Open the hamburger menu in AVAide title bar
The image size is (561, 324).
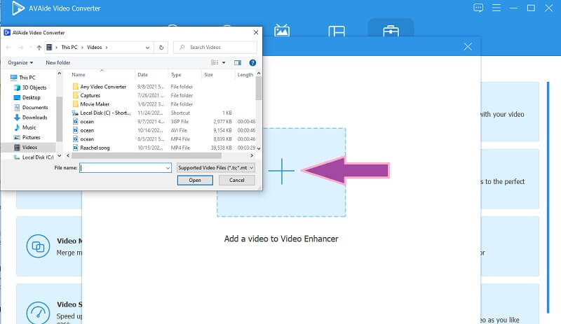coord(496,8)
